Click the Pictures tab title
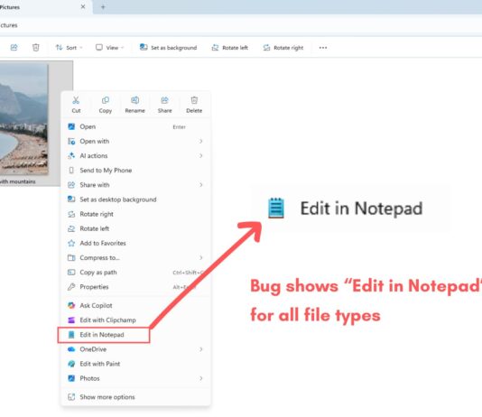The height and width of the screenshot is (417, 482). click(10, 7)
